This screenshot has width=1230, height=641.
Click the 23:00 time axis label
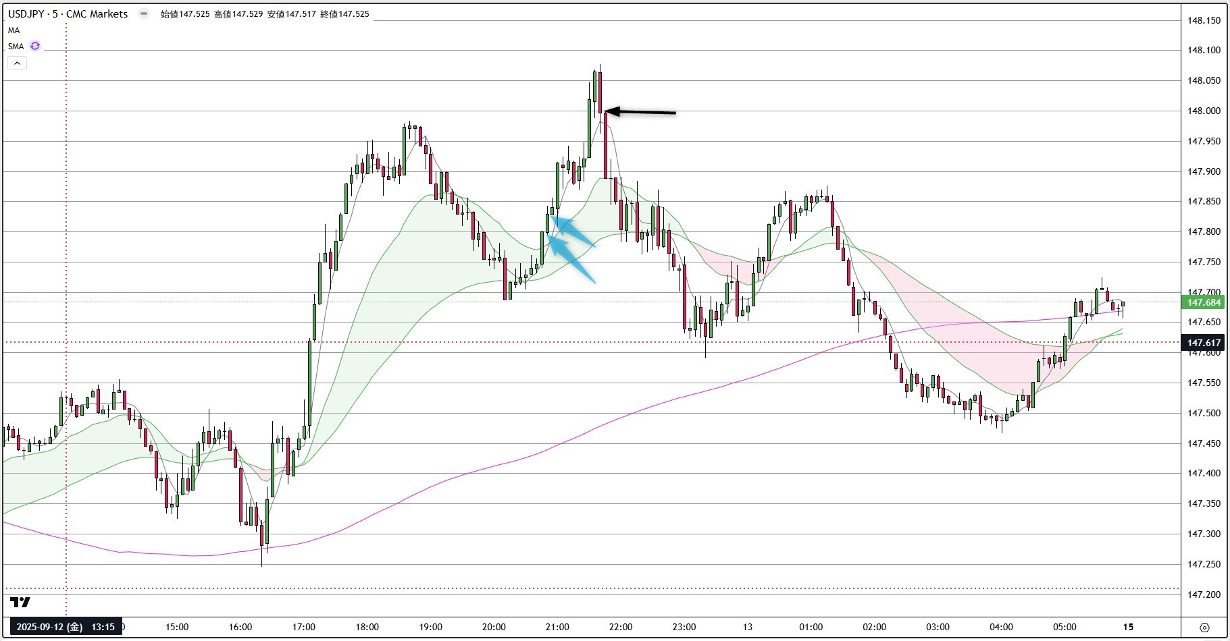tap(684, 627)
